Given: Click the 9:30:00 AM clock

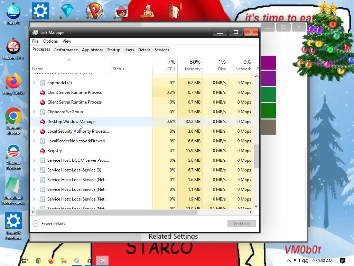Looking at the screenshot, I should click(323, 261).
